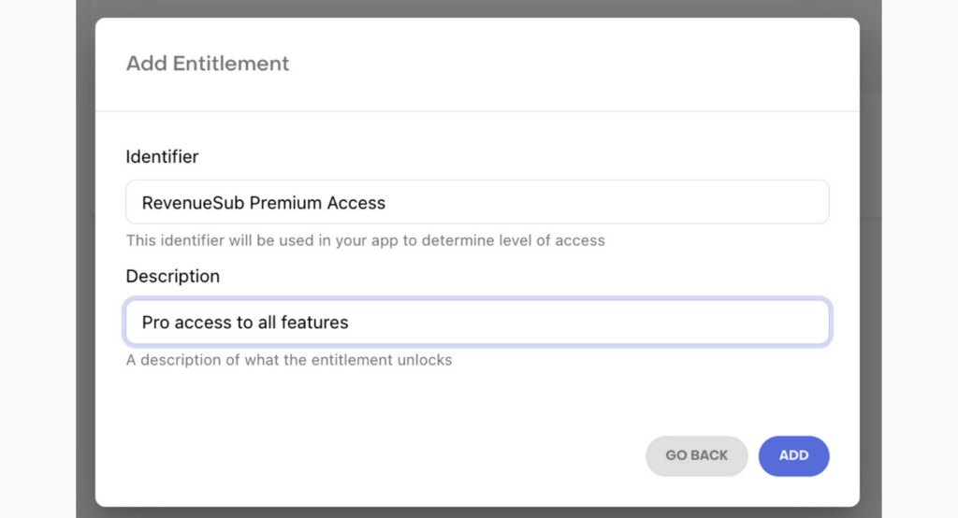Click the 'Add Entitlement' dialog title

(207, 64)
